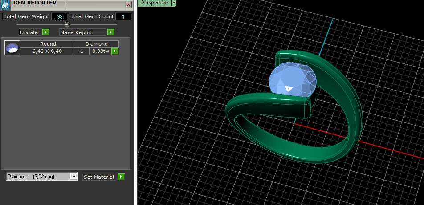Image resolution: width=424 pixels, height=205 pixels.
Task: Click the gem quantity cell showing 1
Action: pos(82,51)
